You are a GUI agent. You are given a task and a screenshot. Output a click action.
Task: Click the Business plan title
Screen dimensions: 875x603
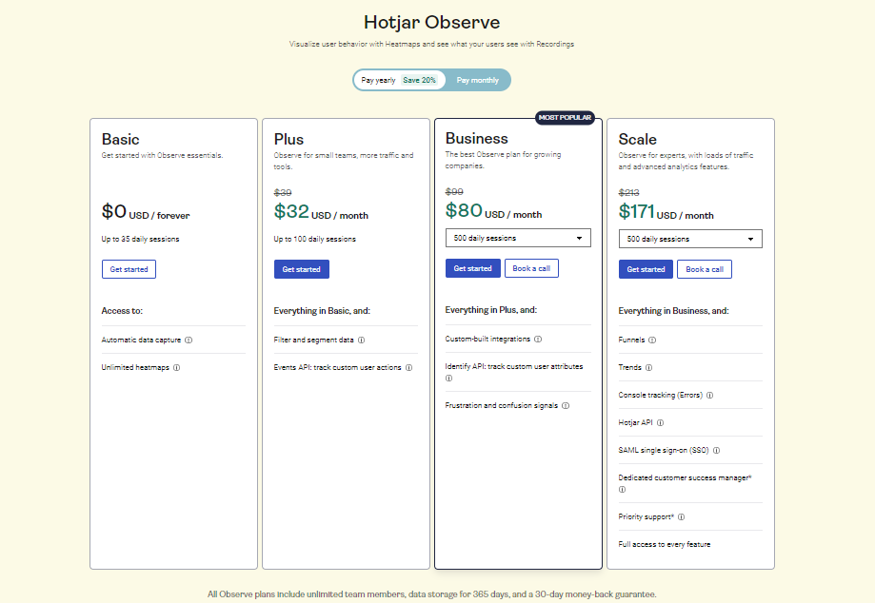tap(477, 138)
